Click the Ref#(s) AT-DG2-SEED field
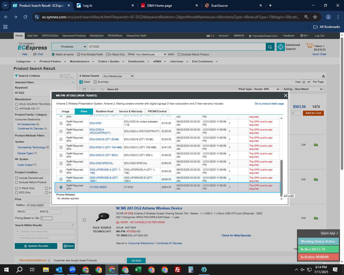 point(50,205)
